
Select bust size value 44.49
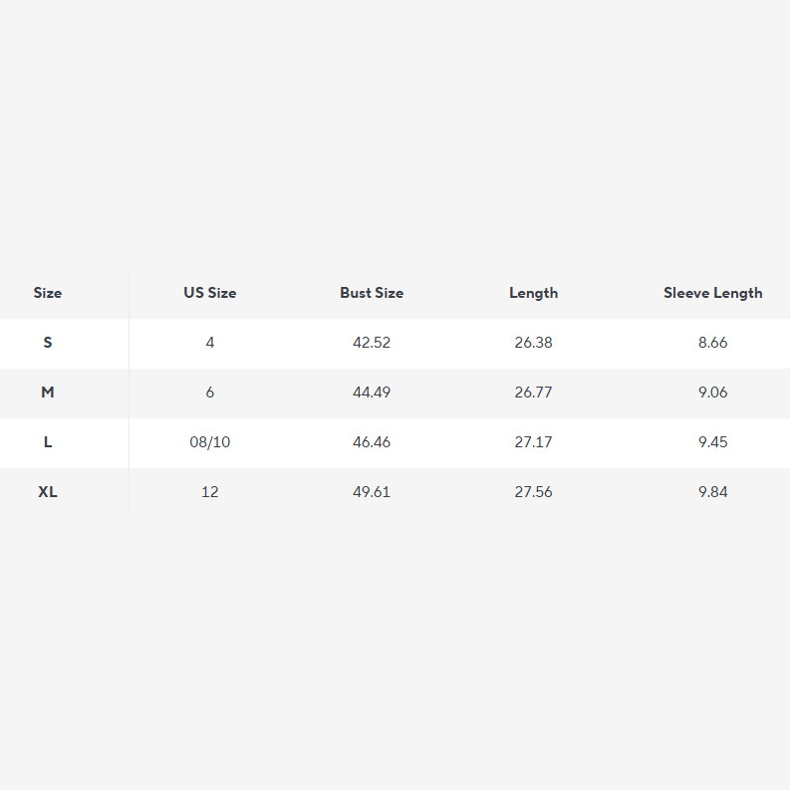372,393
